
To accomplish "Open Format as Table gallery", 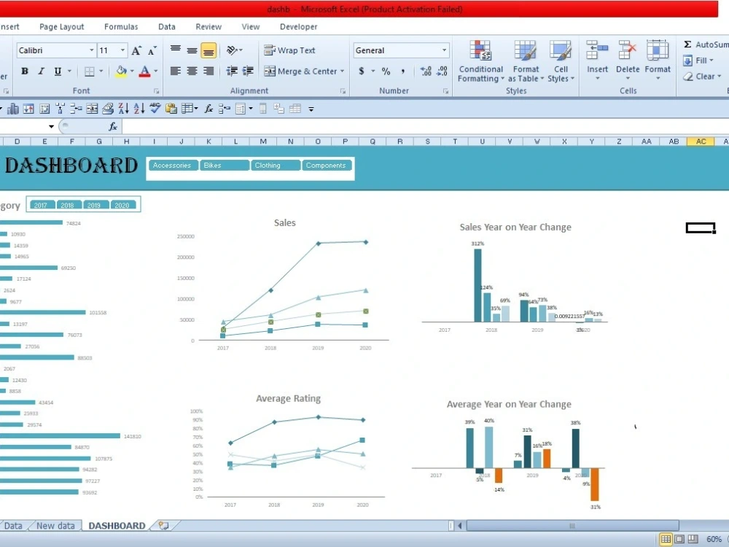I will (526, 61).
